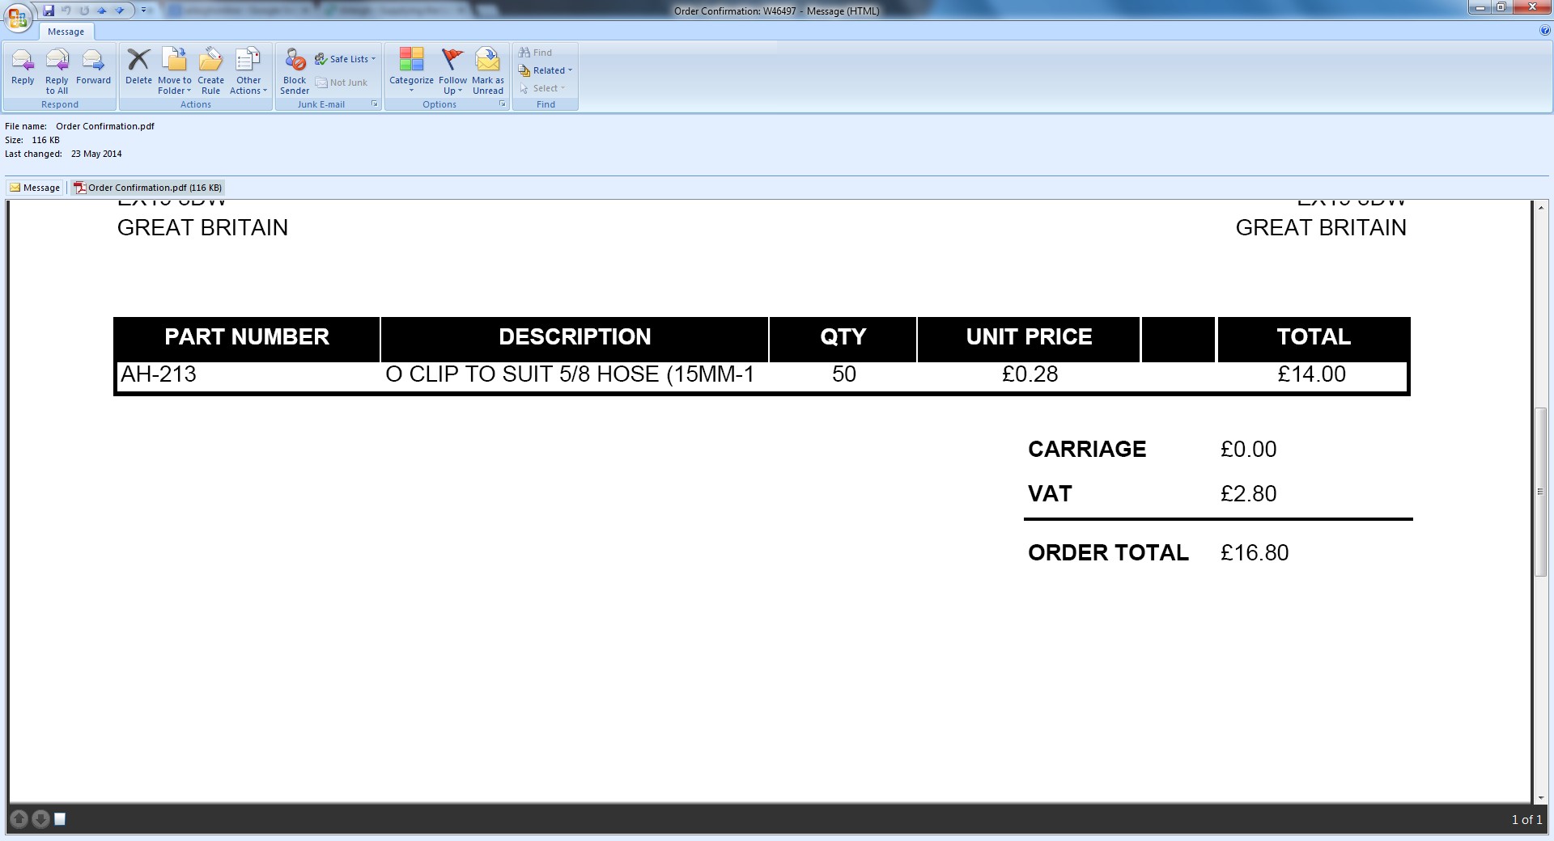Click the VAT amount £2.80
This screenshot has height=841, width=1554.
click(x=1249, y=494)
